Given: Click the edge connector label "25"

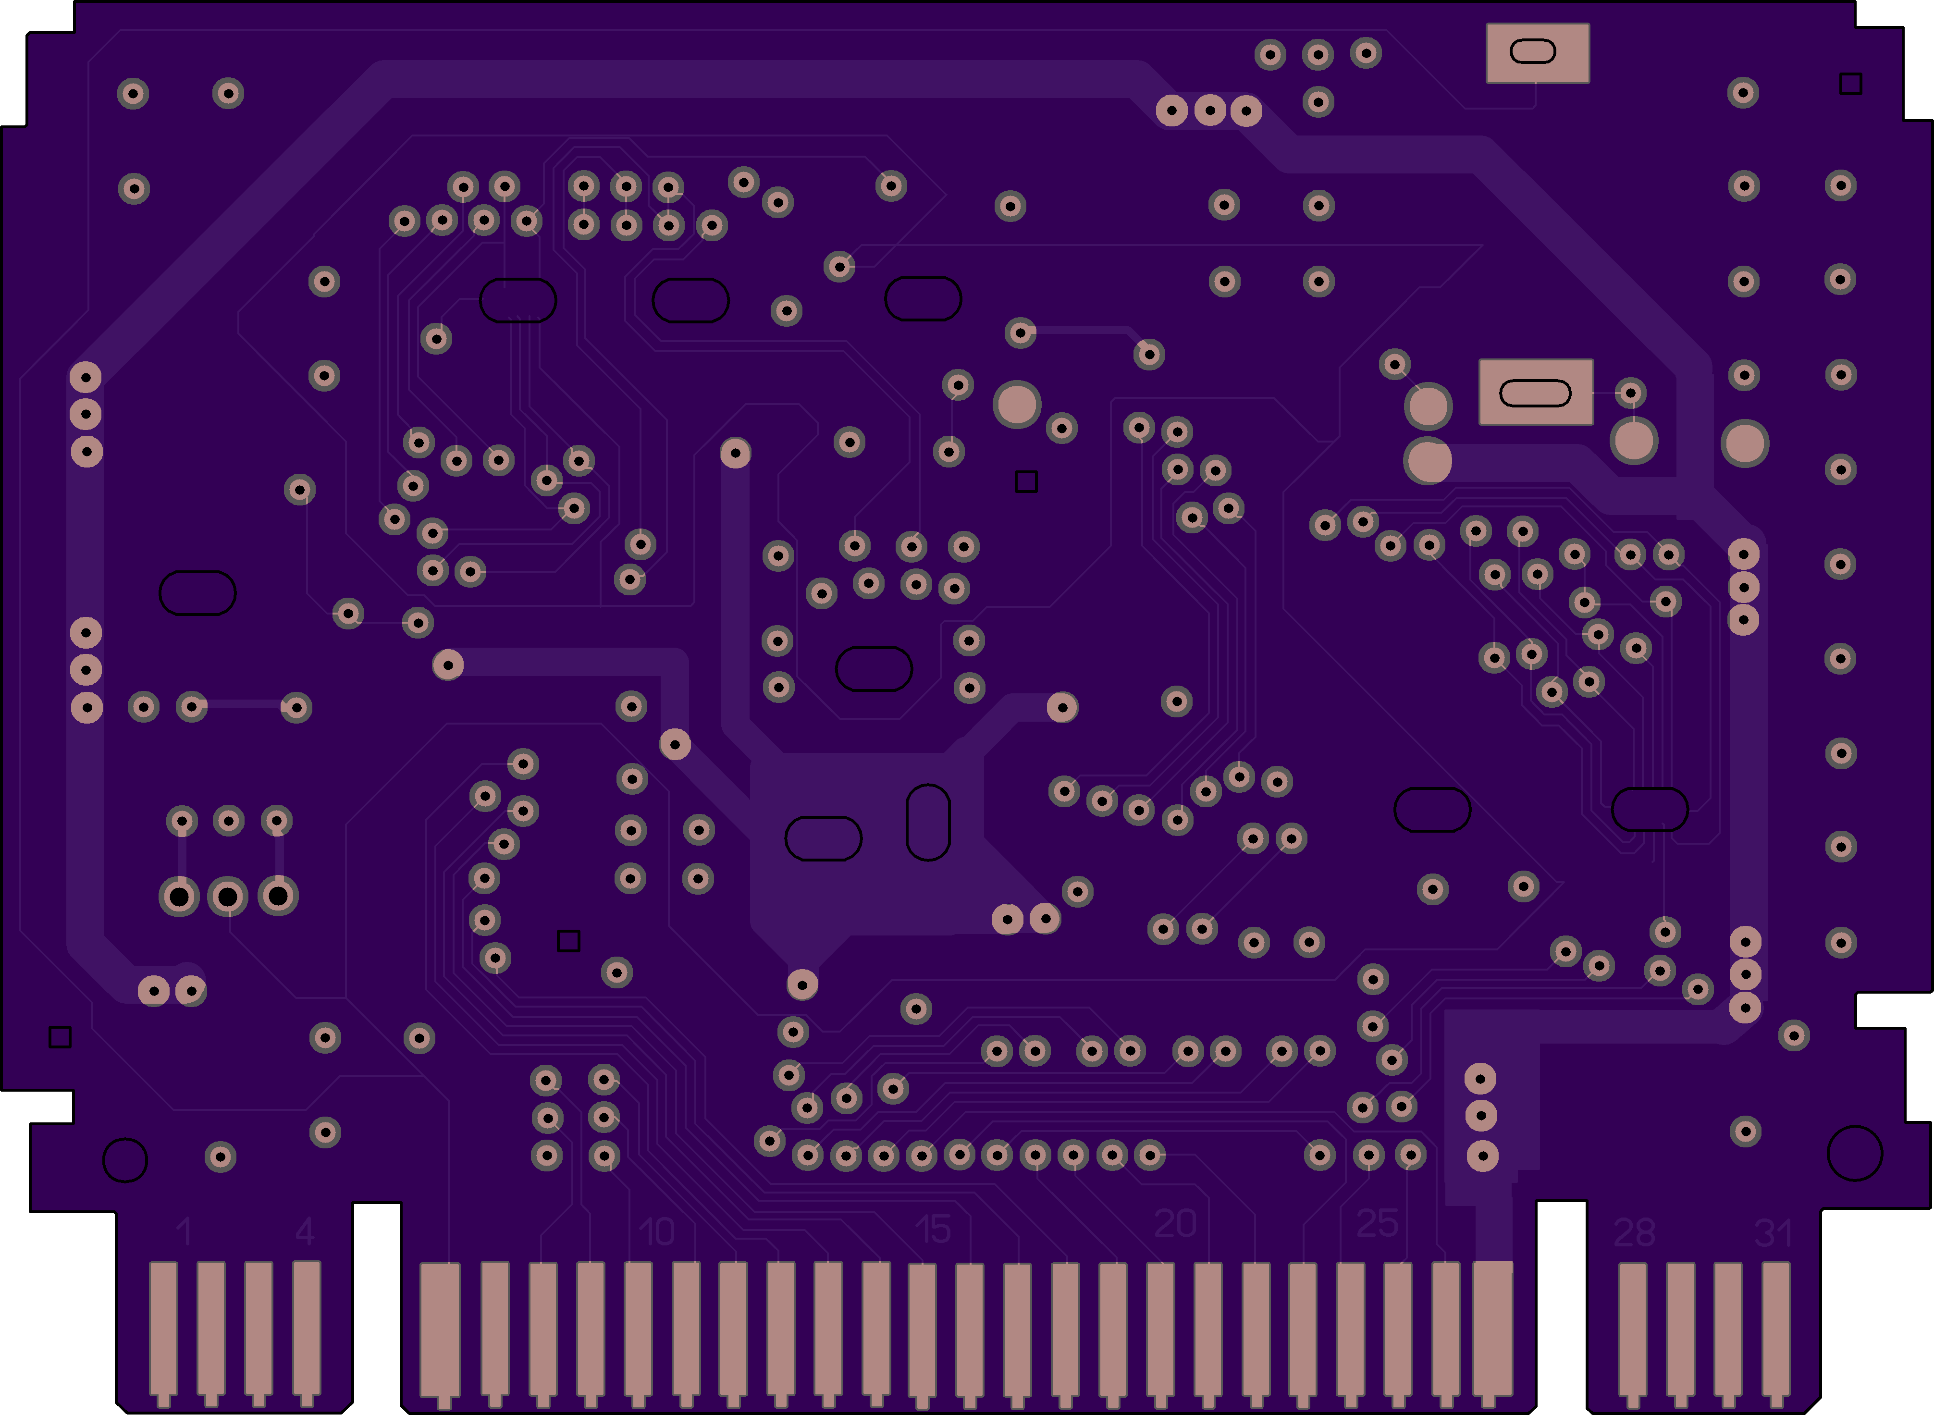Looking at the screenshot, I should [x=1377, y=1224].
